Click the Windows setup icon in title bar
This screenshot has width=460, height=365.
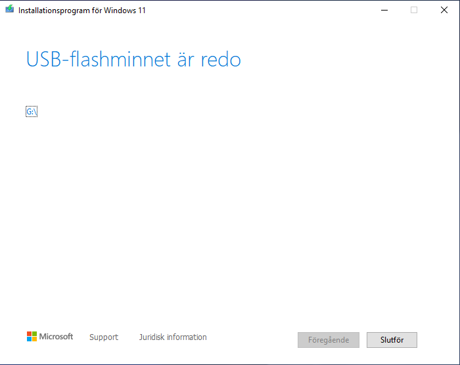[9, 10]
